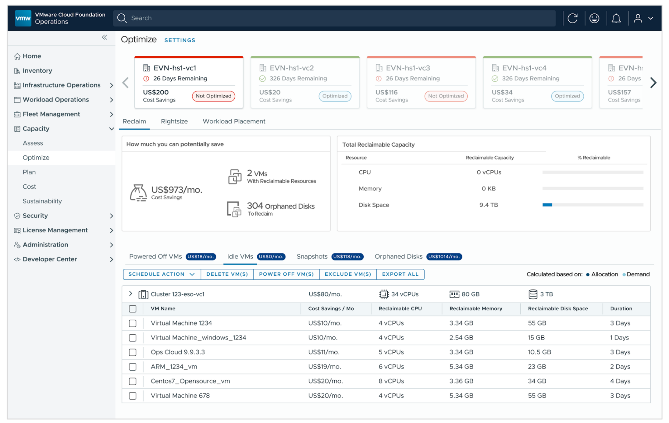Toggle the select-all VM header checkbox
The width and height of the screenshot is (669, 423).
(x=133, y=309)
